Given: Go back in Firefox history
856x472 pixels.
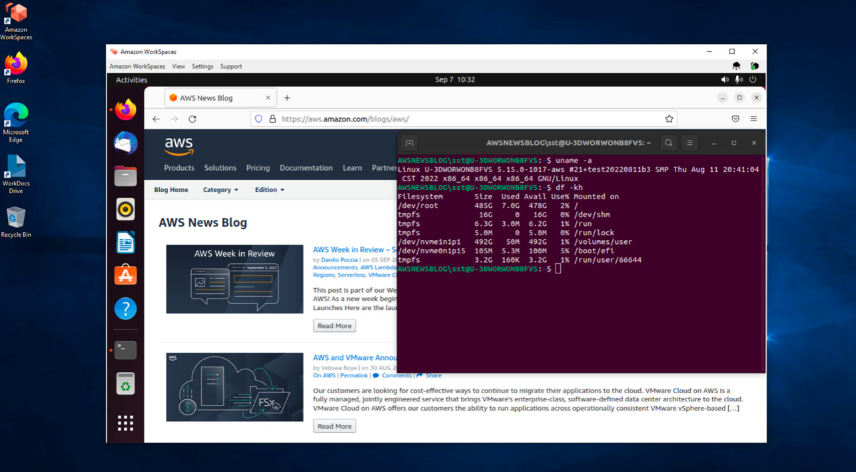Looking at the screenshot, I should pos(156,119).
